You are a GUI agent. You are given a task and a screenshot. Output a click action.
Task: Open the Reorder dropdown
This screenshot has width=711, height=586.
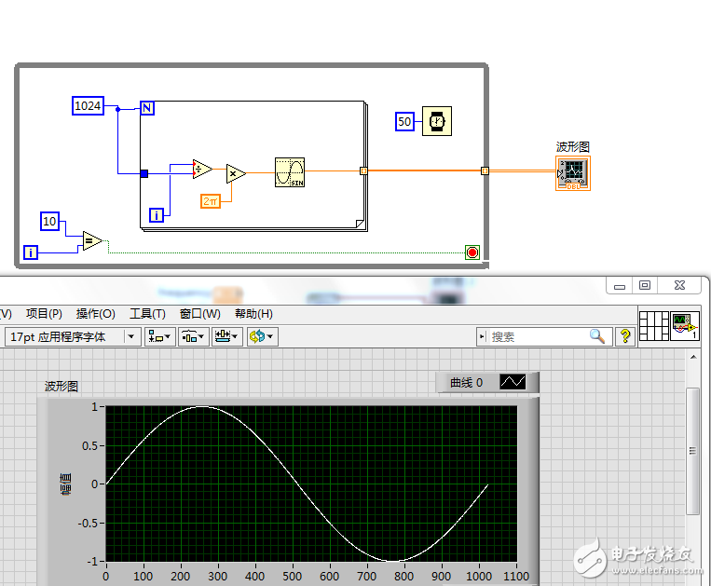tap(263, 336)
